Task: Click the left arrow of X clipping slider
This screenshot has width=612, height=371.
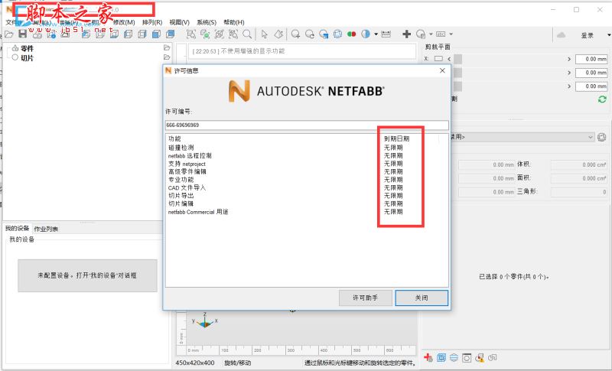Action: pos(449,59)
